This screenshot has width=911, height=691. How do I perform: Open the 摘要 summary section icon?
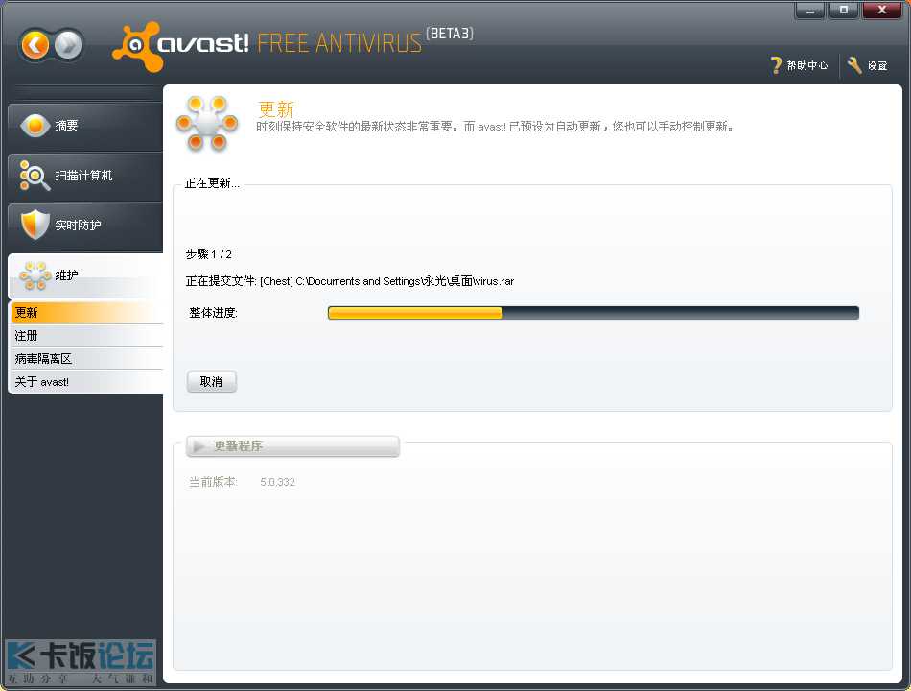coord(35,126)
